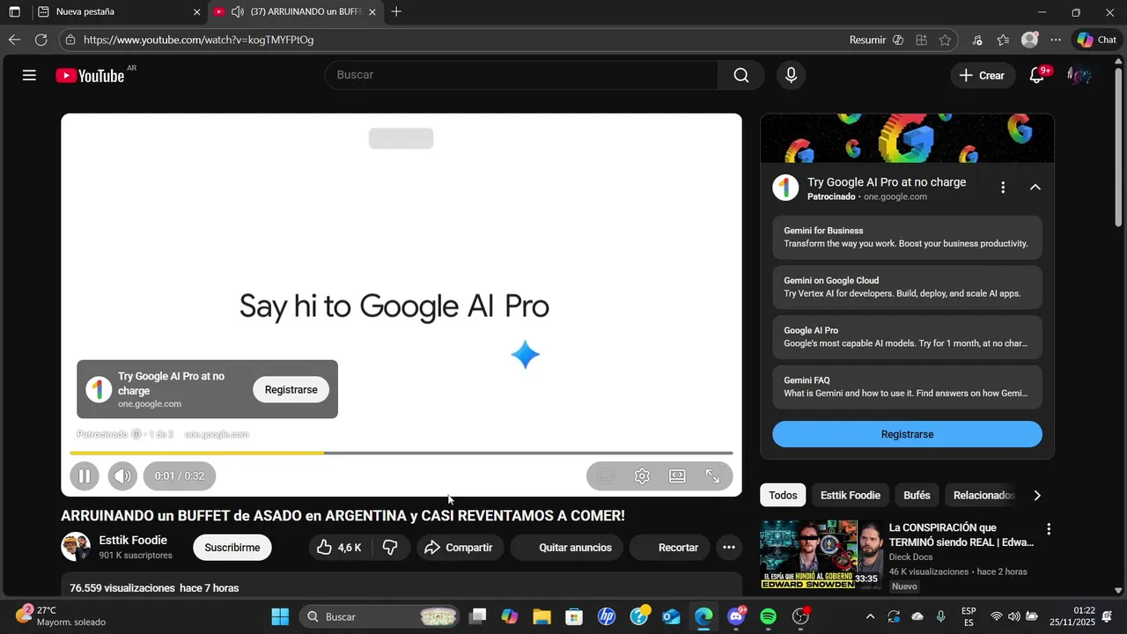
Task: Show hidden system tray icons
Action: click(x=870, y=616)
